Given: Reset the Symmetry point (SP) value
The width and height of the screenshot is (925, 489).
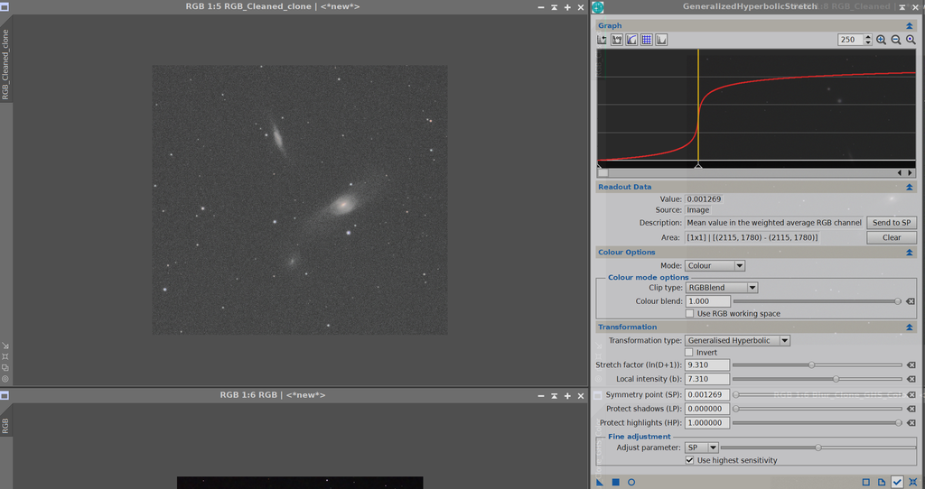Looking at the screenshot, I should coord(911,395).
